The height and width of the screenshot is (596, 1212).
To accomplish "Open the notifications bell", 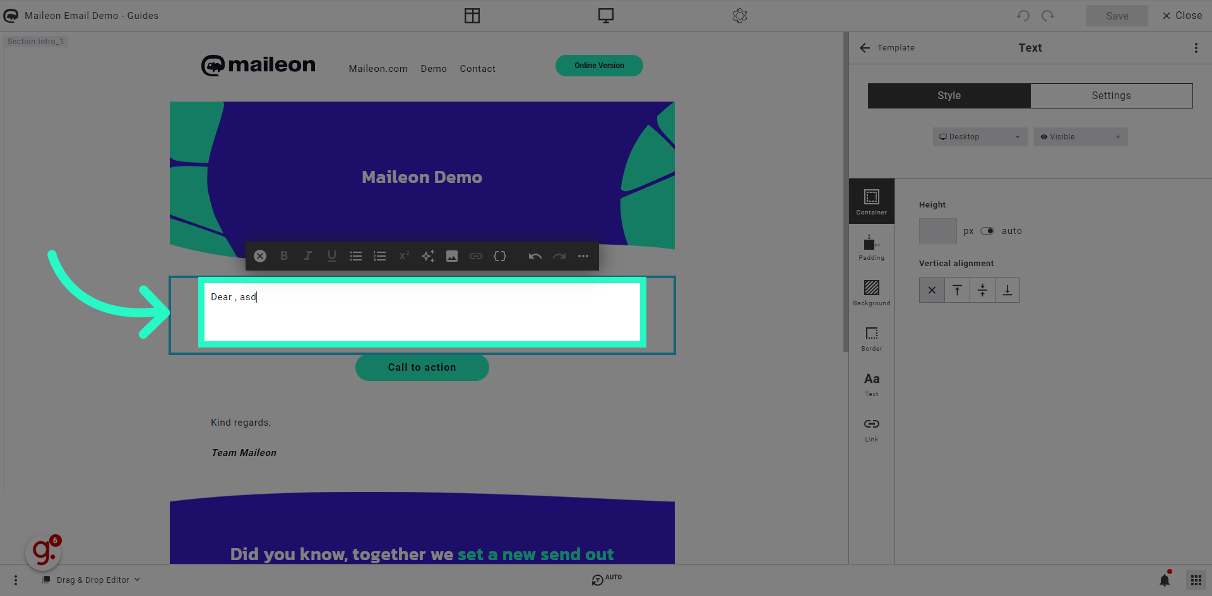I will [x=1165, y=580].
